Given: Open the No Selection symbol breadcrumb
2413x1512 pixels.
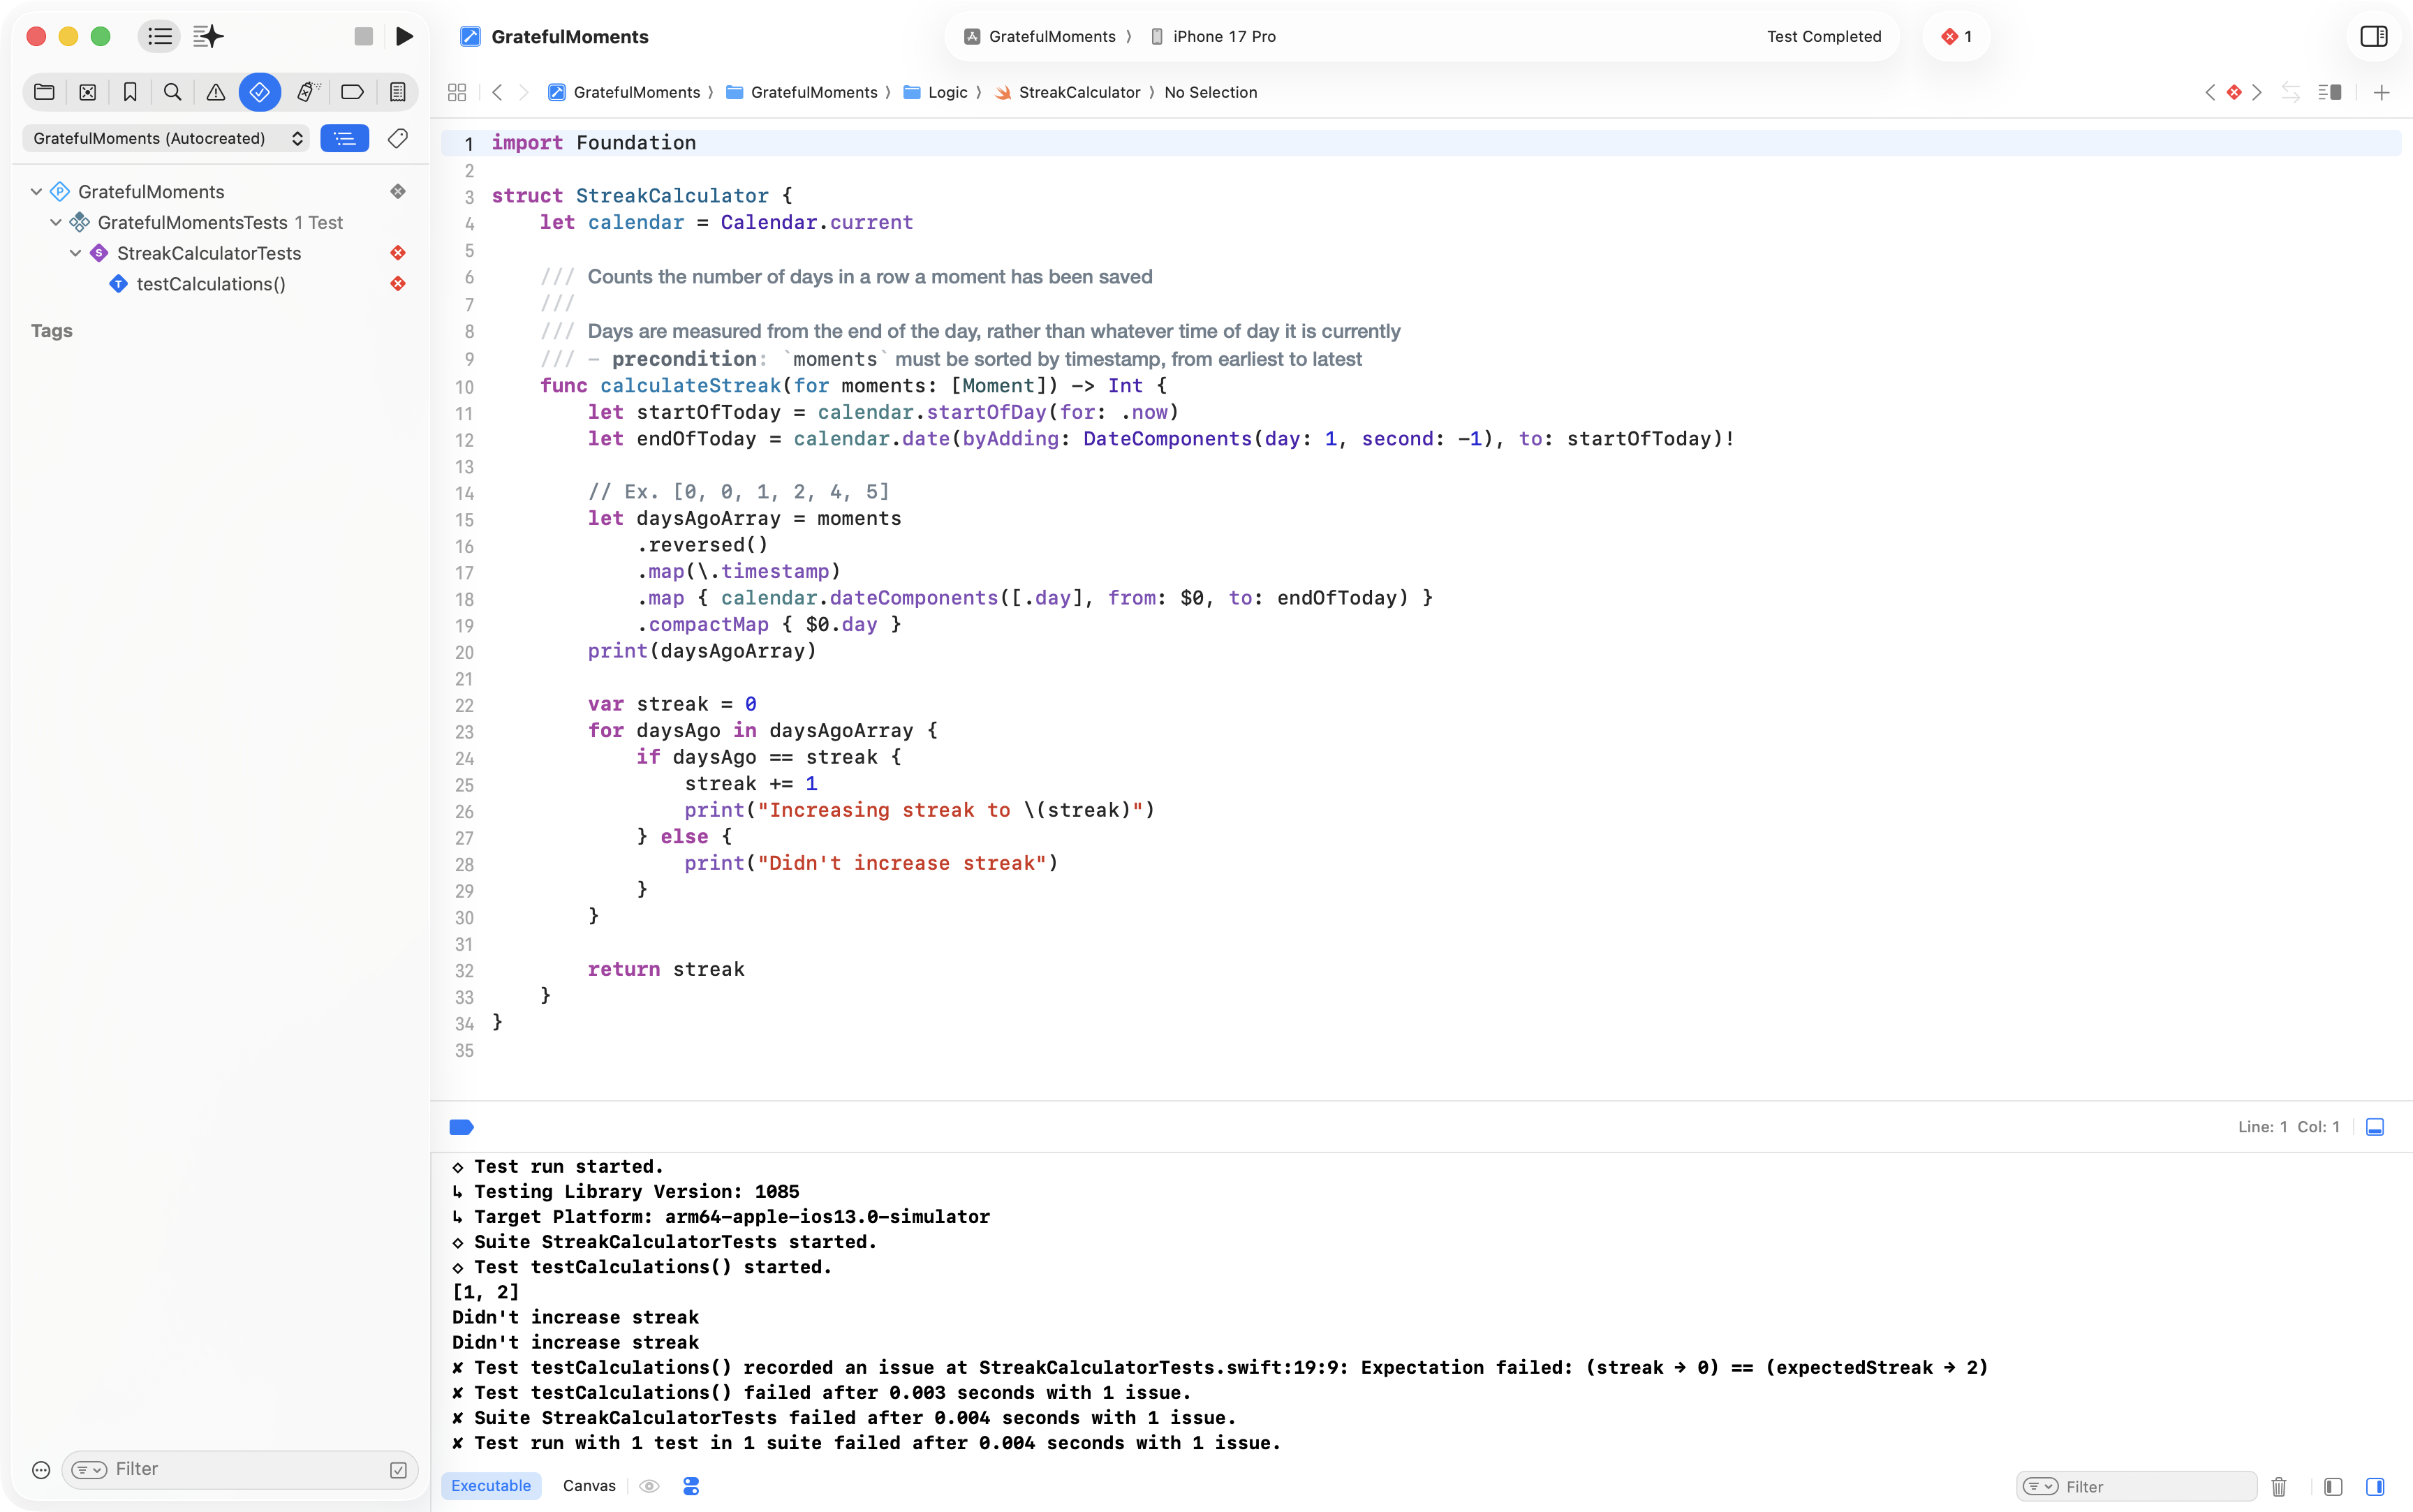Looking at the screenshot, I should coord(1211,92).
